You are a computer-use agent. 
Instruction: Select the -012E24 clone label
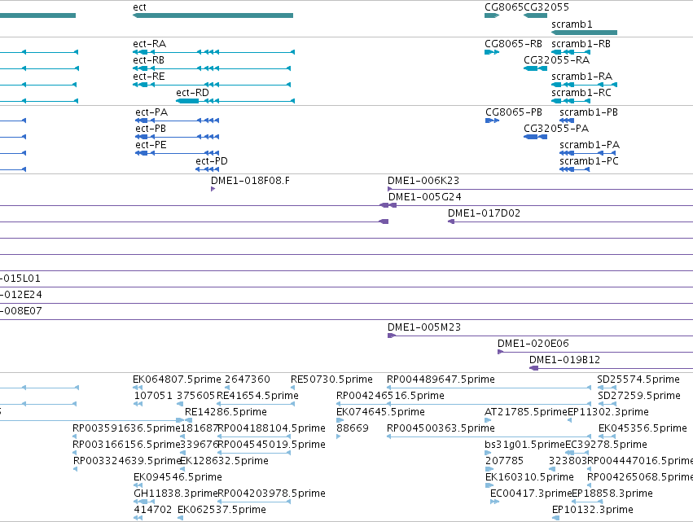(x=21, y=295)
